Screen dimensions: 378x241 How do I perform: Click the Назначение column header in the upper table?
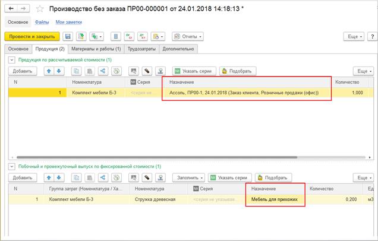click(247, 82)
